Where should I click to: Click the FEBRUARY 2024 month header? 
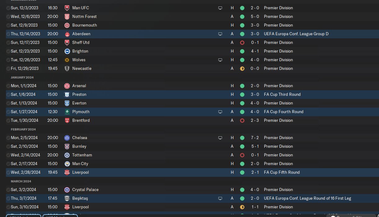click(x=23, y=129)
